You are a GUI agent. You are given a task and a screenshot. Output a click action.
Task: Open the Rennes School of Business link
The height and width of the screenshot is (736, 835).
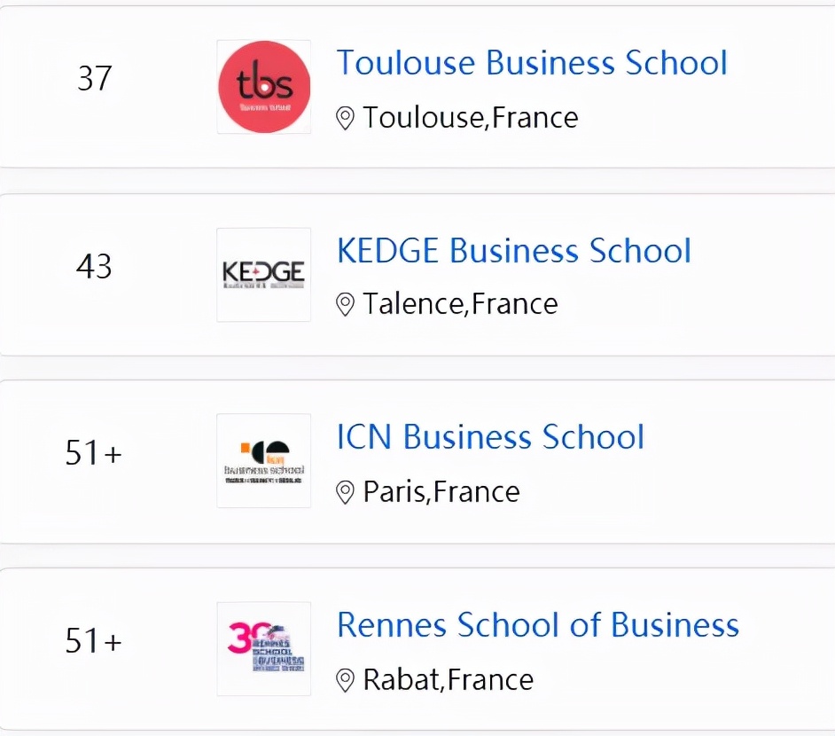[x=538, y=625]
